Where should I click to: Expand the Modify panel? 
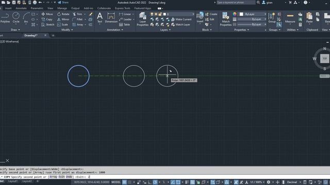[x=67, y=30]
